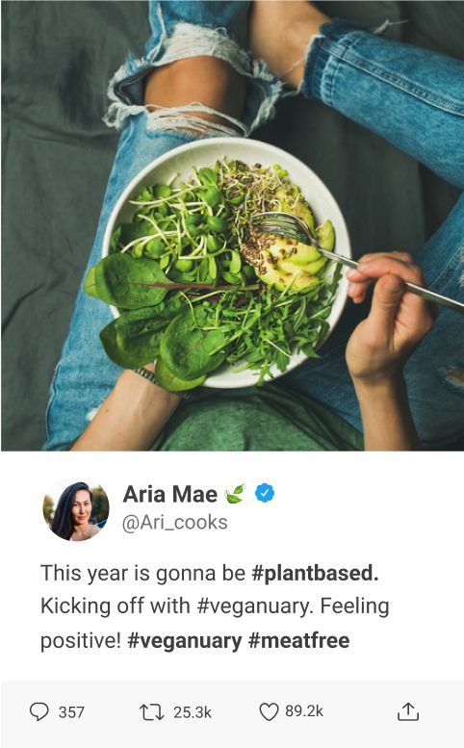Open the #meatfree hashtag
This screenshot has width=464, height=748.
tap(299, 640)
